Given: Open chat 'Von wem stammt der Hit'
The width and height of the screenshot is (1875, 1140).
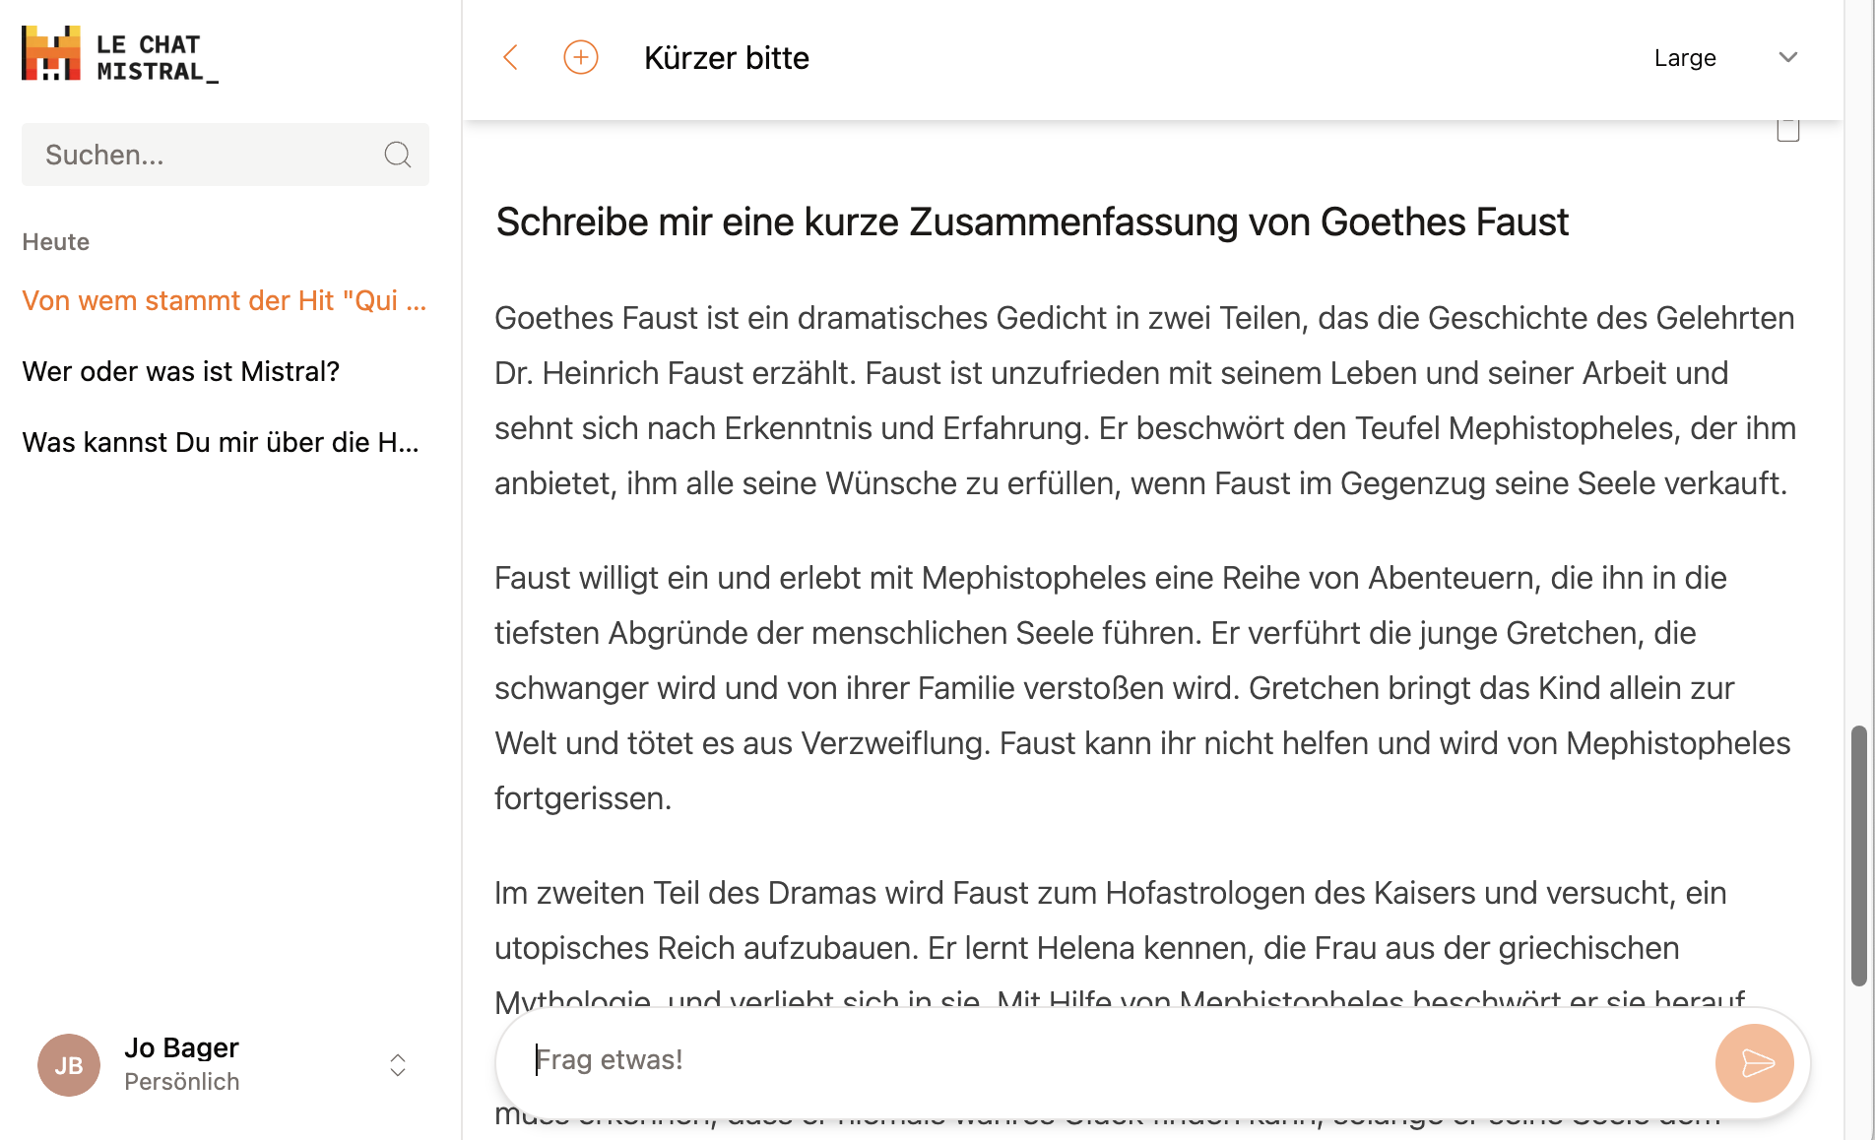Looking at the screenshot, I should click(x=224, y=300).
